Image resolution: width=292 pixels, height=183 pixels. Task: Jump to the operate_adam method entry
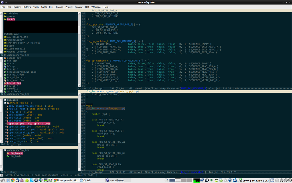[x=17, y=127]
